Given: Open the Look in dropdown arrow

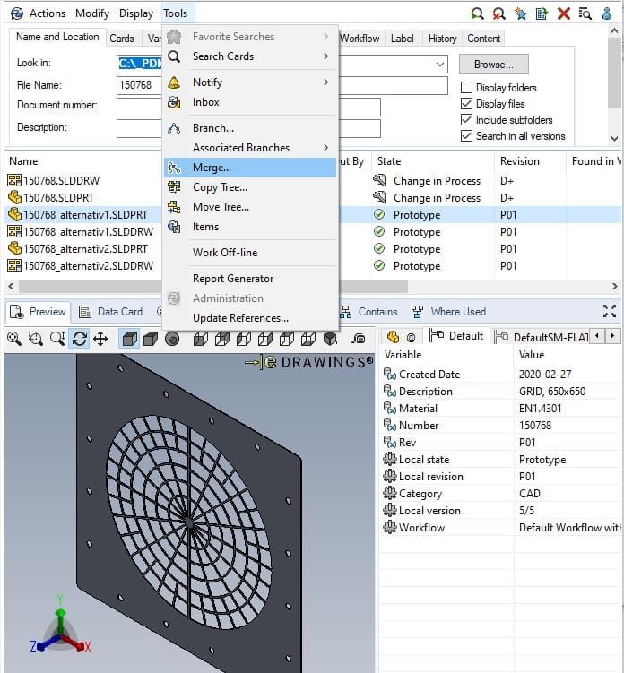Looking at the screenshot, I should coord(439,65).
